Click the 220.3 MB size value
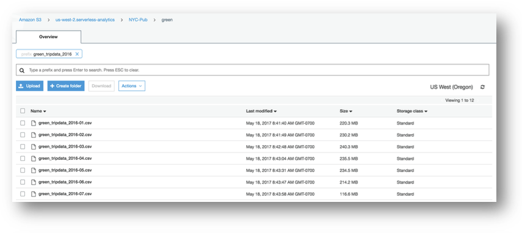This screenshot has width=522, height=233. (x=349, y=123)
